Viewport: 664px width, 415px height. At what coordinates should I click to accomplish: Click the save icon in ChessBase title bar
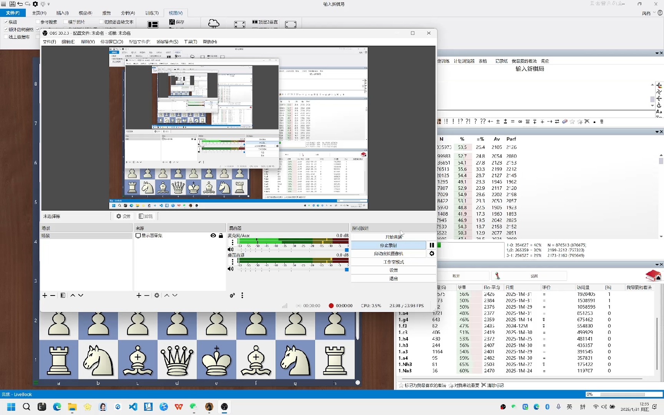[12, 4]
